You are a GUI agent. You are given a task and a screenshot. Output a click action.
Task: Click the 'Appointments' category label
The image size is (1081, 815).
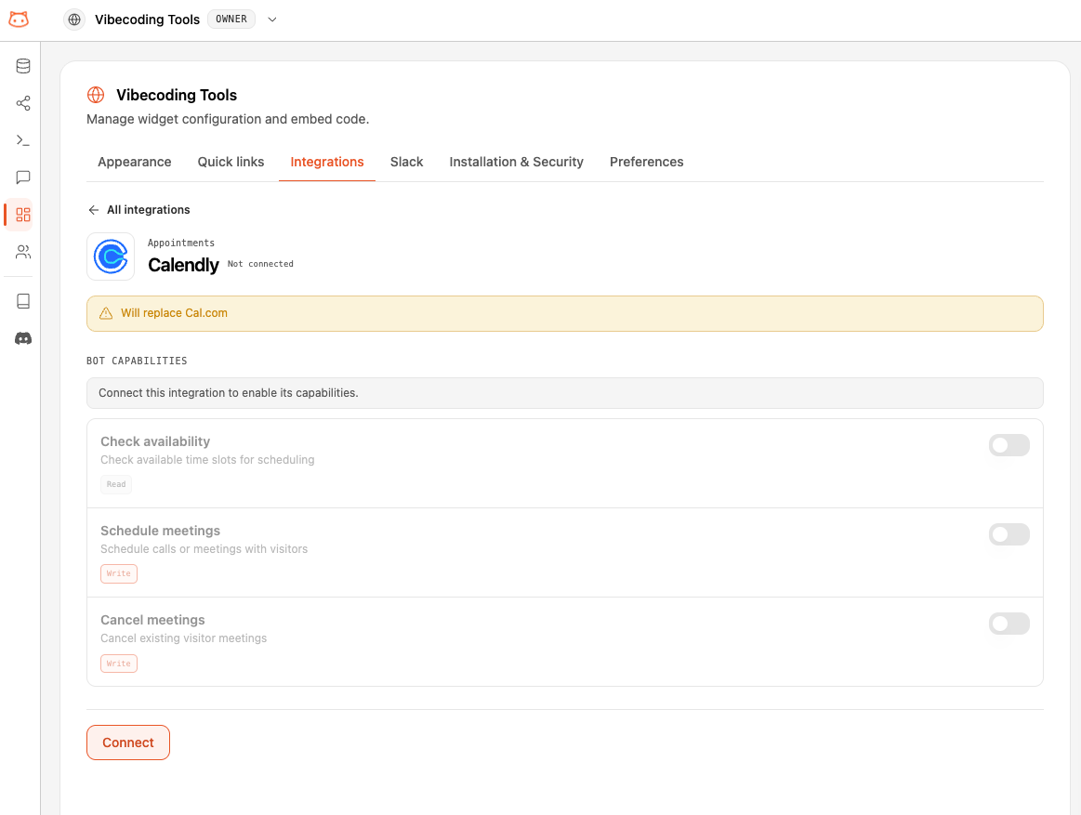180,243
